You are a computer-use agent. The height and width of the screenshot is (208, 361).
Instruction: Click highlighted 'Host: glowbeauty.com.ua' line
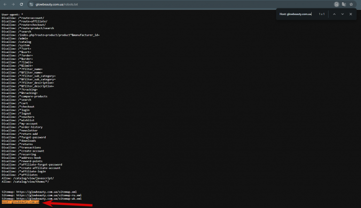point(21,202)
